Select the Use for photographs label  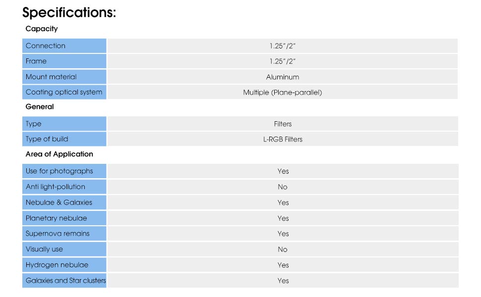coord(60,171)
